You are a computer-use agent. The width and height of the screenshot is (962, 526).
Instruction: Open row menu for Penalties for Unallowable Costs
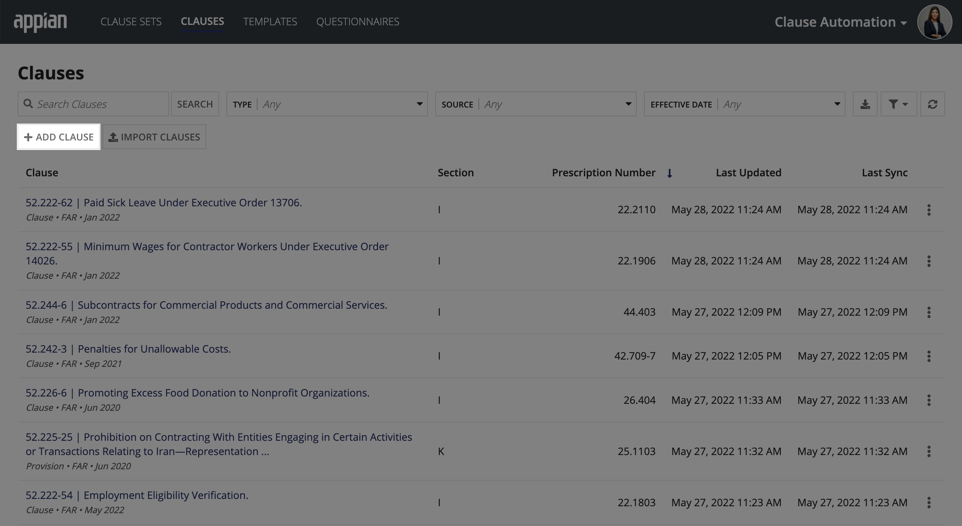pyautogui.click(x=929, y=356)
